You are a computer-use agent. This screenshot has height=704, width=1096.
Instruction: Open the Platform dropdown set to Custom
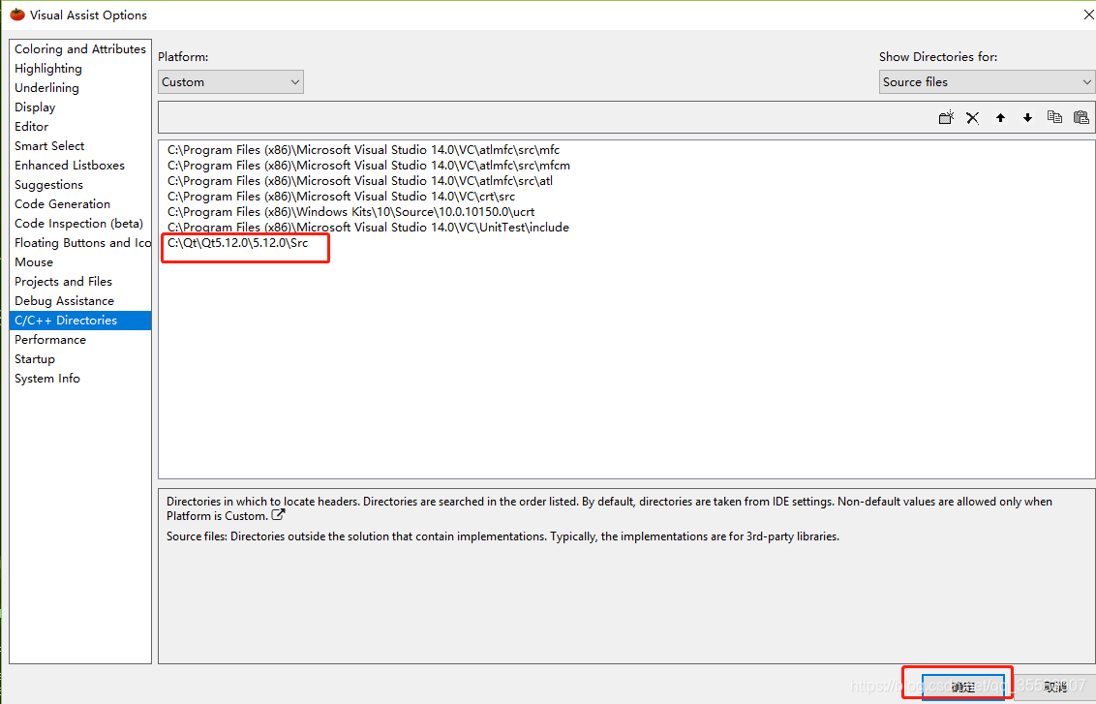coord(230,81)
